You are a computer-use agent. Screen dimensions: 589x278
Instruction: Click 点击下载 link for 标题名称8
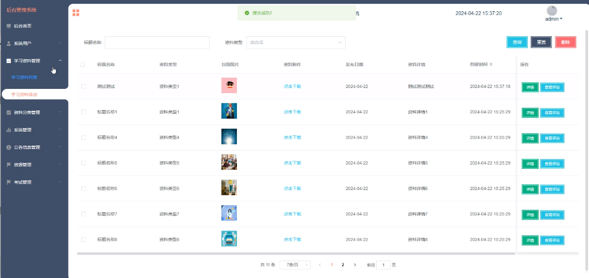pyautogui.click(x=292, y=239)
